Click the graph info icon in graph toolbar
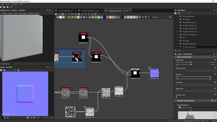Screen dimensions: 217x122 click(66, 14)
